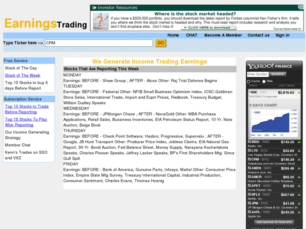Click the EarningsTrading logo
Image resolution: width=306 pixels, height=229 pixels.
(x=45, y=24)
